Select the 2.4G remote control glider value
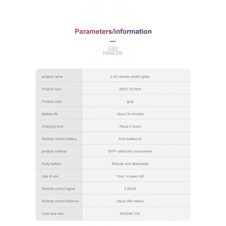The width and height of the screenshot is (226, 226). 130,77
